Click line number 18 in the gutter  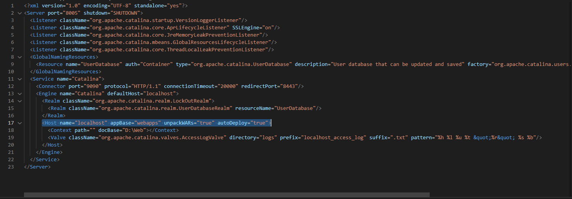(11, 130)
